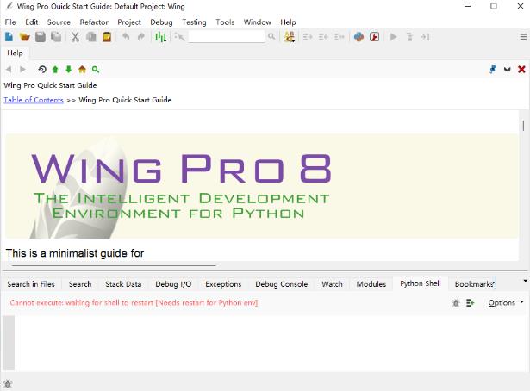Go to help home page

click(82, 69)
